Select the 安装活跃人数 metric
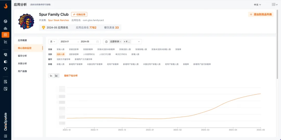281x140 pixels. pyautogui.click(x=125, y=49)
